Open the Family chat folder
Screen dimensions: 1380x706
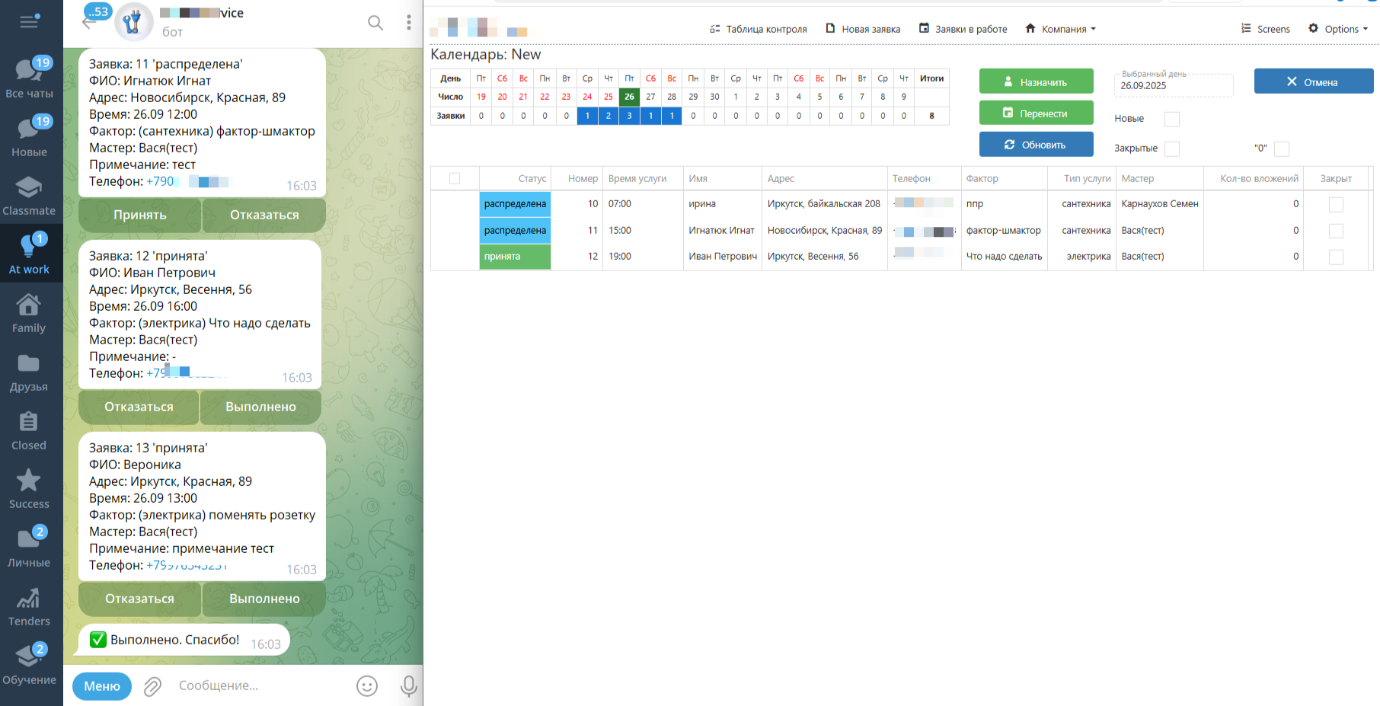click(29, 312)
